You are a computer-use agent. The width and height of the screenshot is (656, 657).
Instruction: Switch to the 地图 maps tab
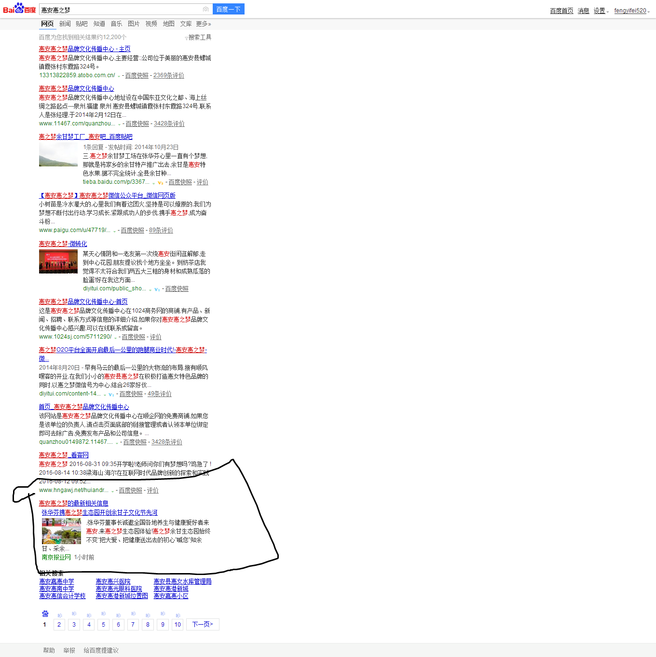[169, 24]
